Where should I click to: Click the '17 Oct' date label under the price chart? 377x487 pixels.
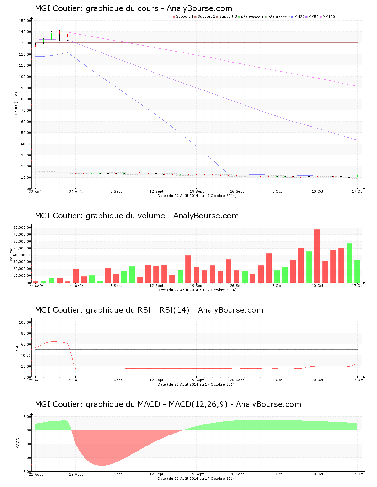click(x=358, y=191)
